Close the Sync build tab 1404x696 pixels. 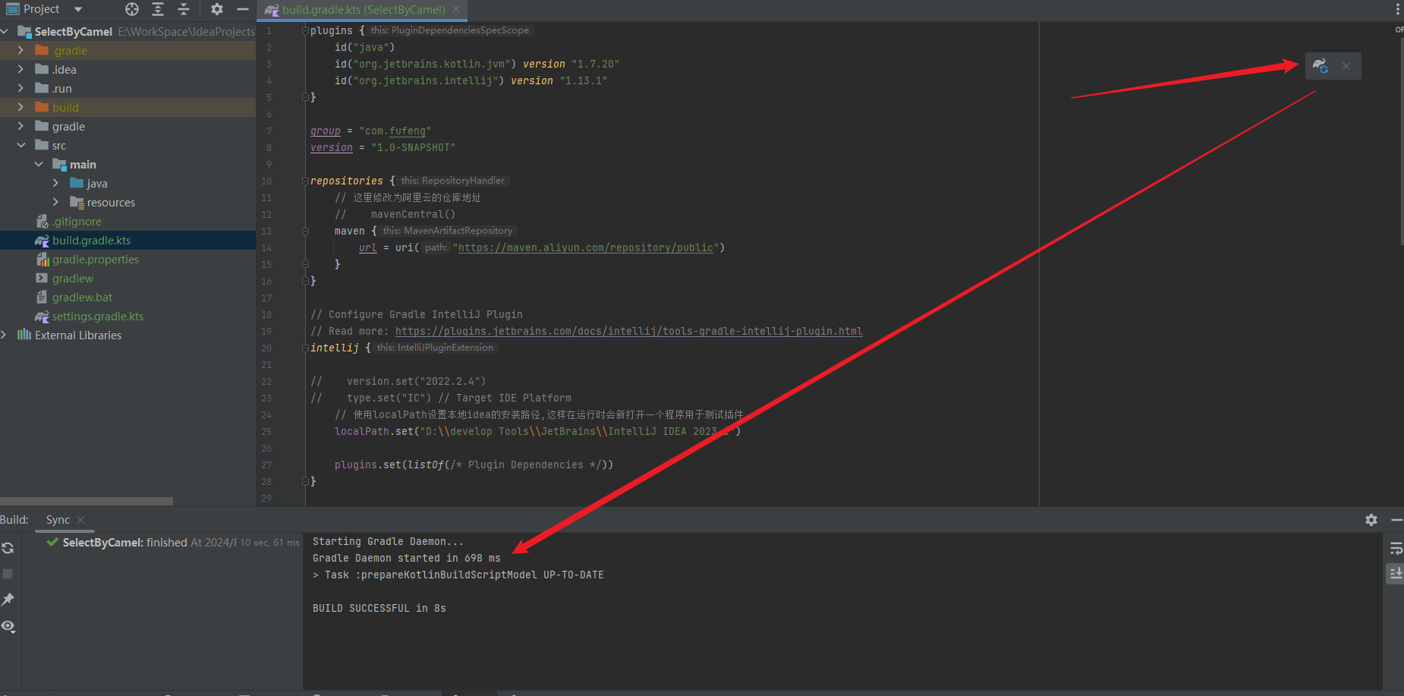(x=80, y=520)
